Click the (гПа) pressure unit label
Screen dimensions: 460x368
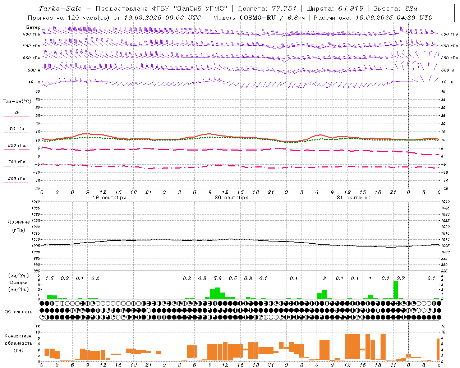pyautogui.click(x=18, y=230)
